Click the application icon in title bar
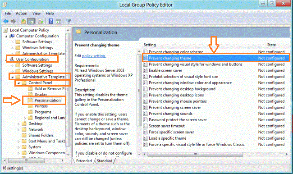The image size is (293, 174). click(5, 5)
